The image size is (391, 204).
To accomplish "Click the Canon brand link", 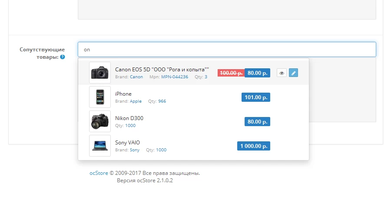I will click(136, 77).
